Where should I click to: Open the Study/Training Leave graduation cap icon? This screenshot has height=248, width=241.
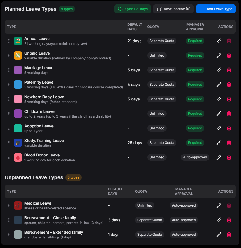(18, 143)
